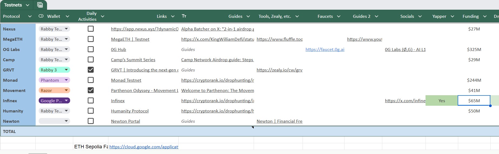
Task: Select the $65M funding cell
Action: 474,101
